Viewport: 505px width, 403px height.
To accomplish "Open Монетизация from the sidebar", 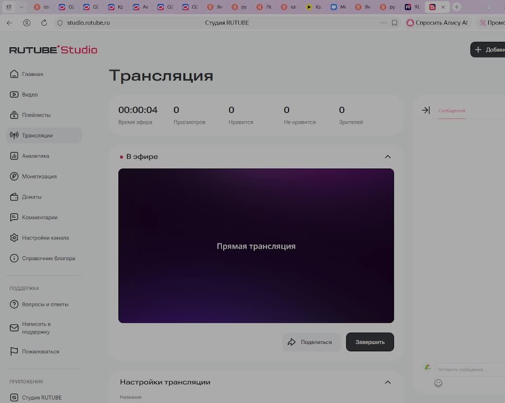I will coord(33,176).
